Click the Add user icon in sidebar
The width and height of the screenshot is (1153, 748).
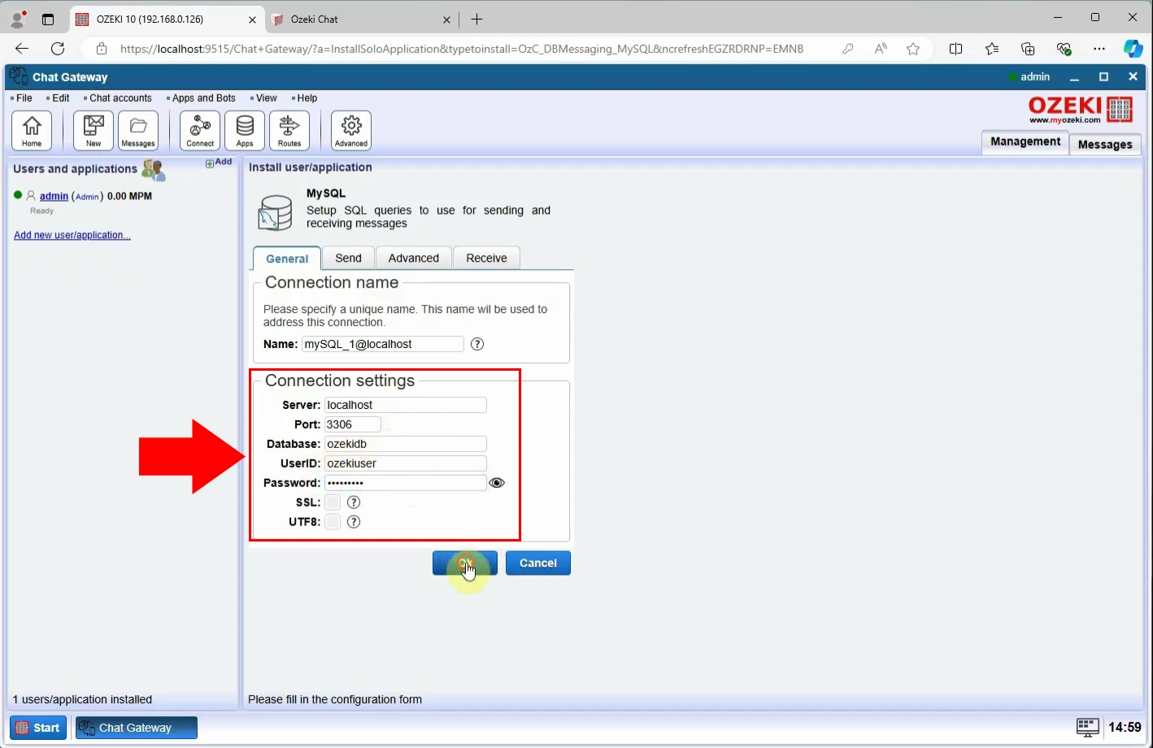tap(219, 163)
